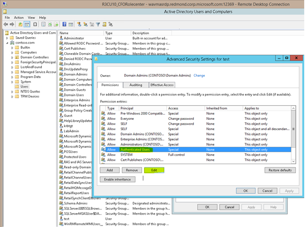Click the Everyone permission entry icon

click(x=103, y=118)
